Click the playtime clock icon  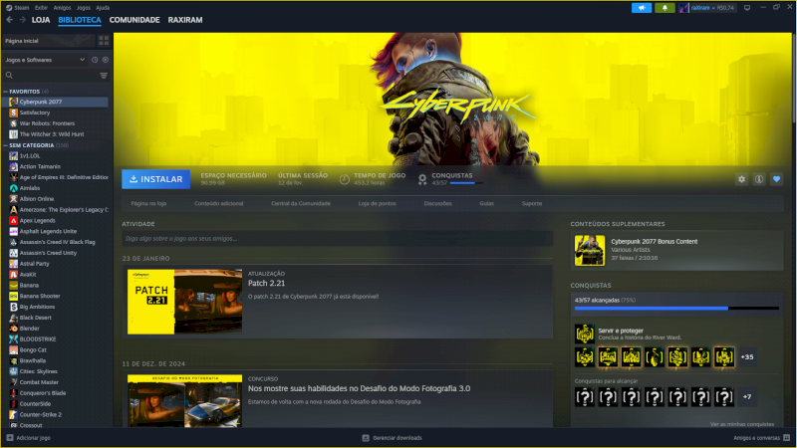(x=344, y=179)
